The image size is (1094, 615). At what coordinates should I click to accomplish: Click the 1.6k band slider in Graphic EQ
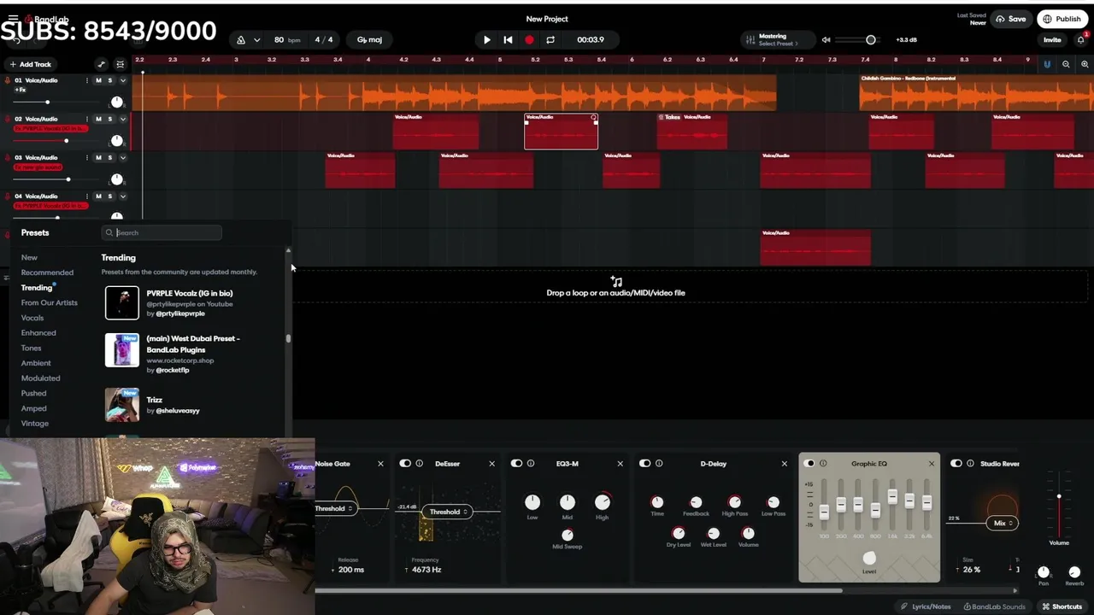tap(892, 495)
